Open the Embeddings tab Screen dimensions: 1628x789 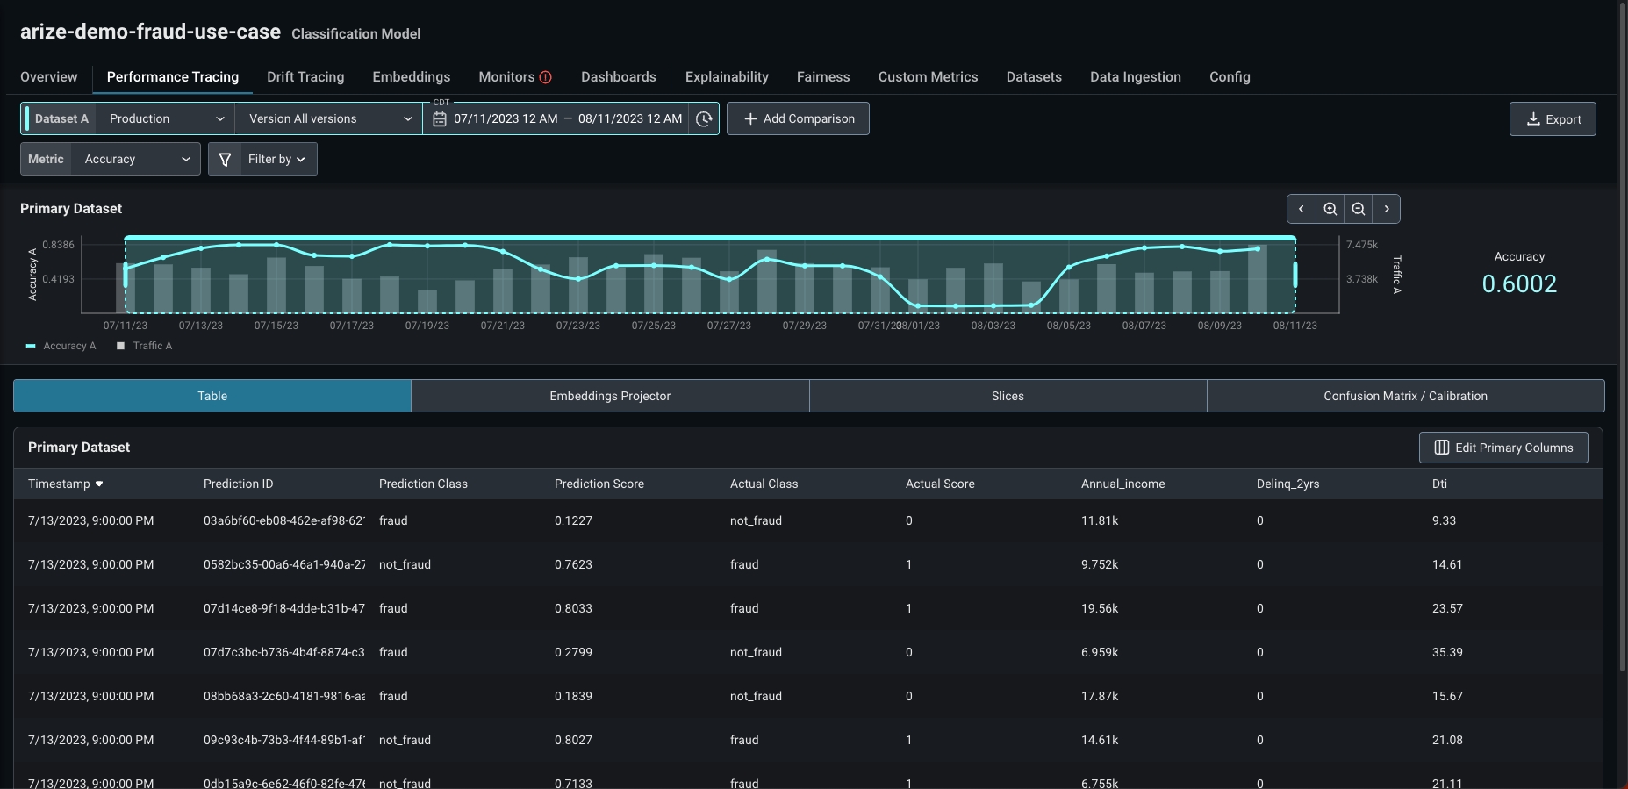(412, 77)
